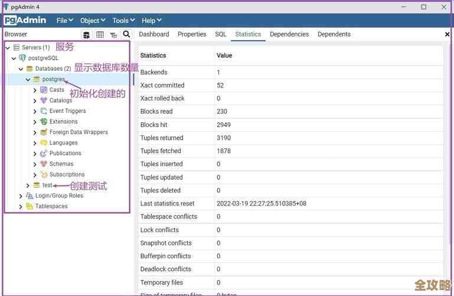
Task: Click the Event Triggers node icon
Action: (44, 111)
